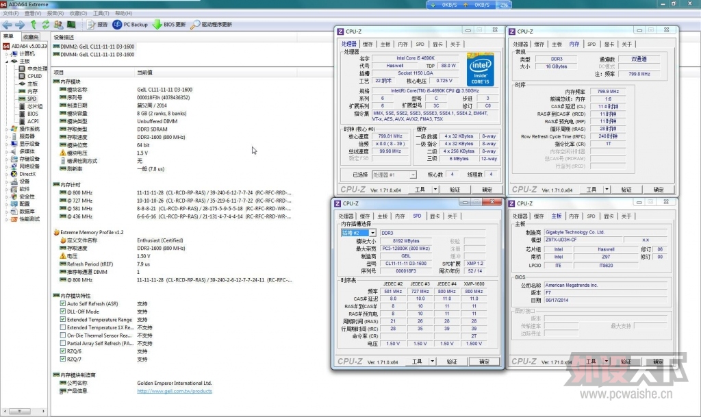Click the green refresh icon in toolbar
The image size is (701, 417).
pos(46,25)
